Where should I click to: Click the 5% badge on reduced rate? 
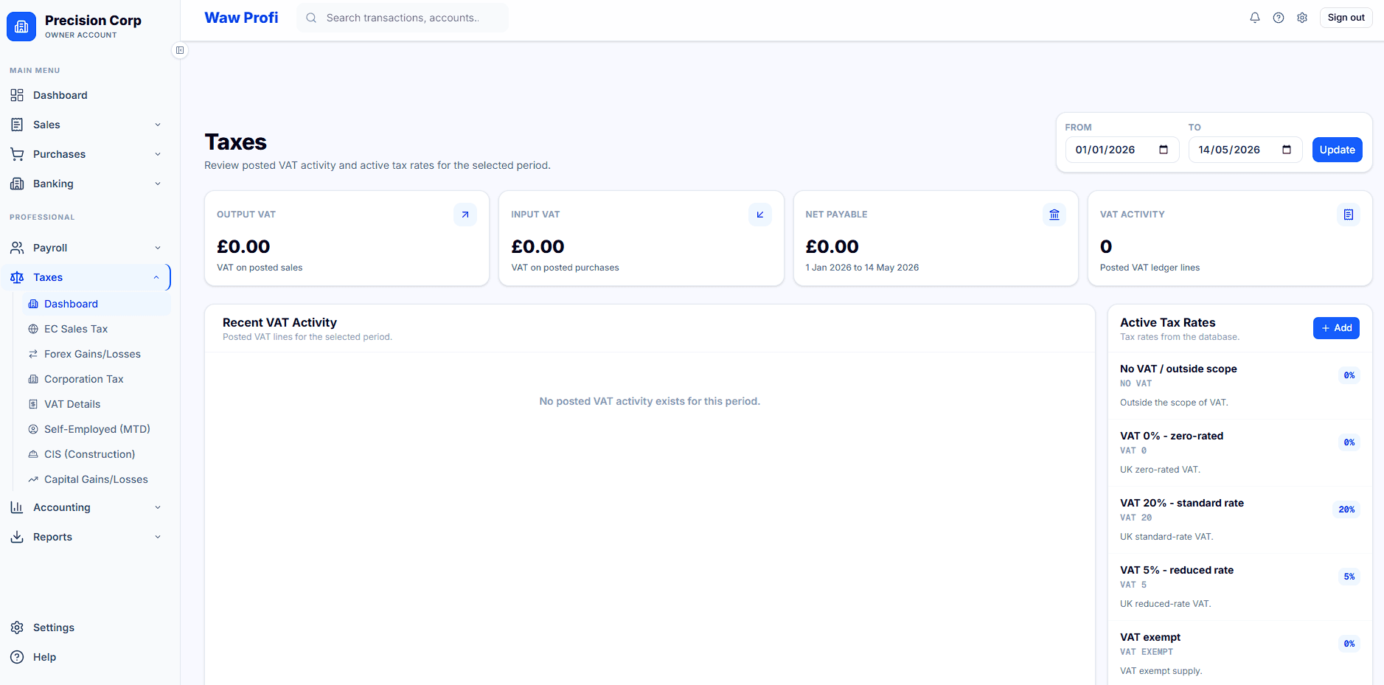pyautogui.click(x=1349, y=577)
